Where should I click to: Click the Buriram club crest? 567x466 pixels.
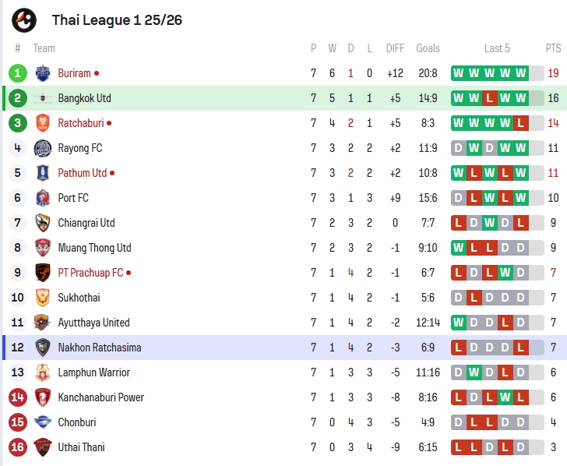[42, 73]
